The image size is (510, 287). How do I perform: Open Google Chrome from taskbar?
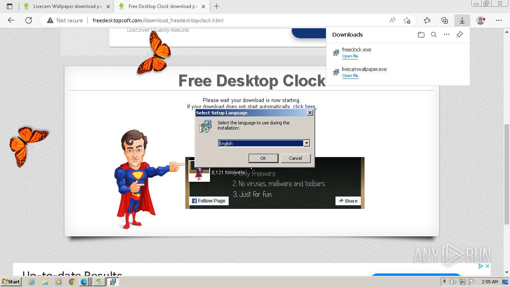[72, 282]
